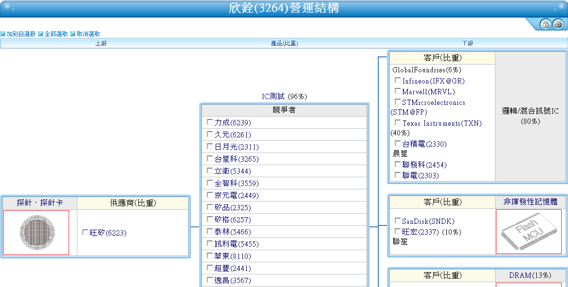The height and width of the screenshot is (287, 568).
Task: Click 取消選取 to clear selections
Action: click(x=89, y=34)
